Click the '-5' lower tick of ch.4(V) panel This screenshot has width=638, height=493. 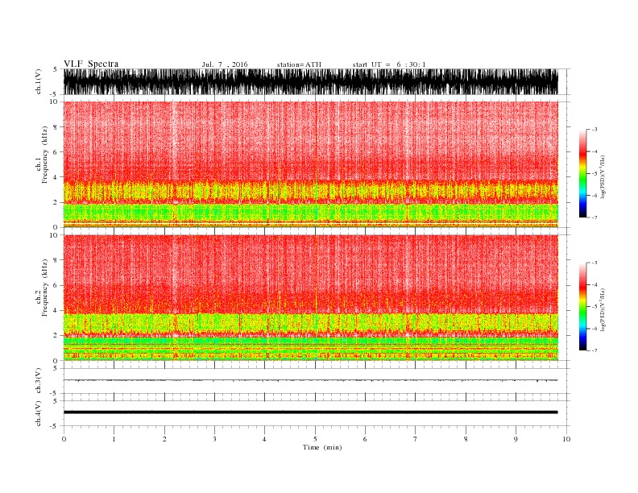[x=54, y=427]
